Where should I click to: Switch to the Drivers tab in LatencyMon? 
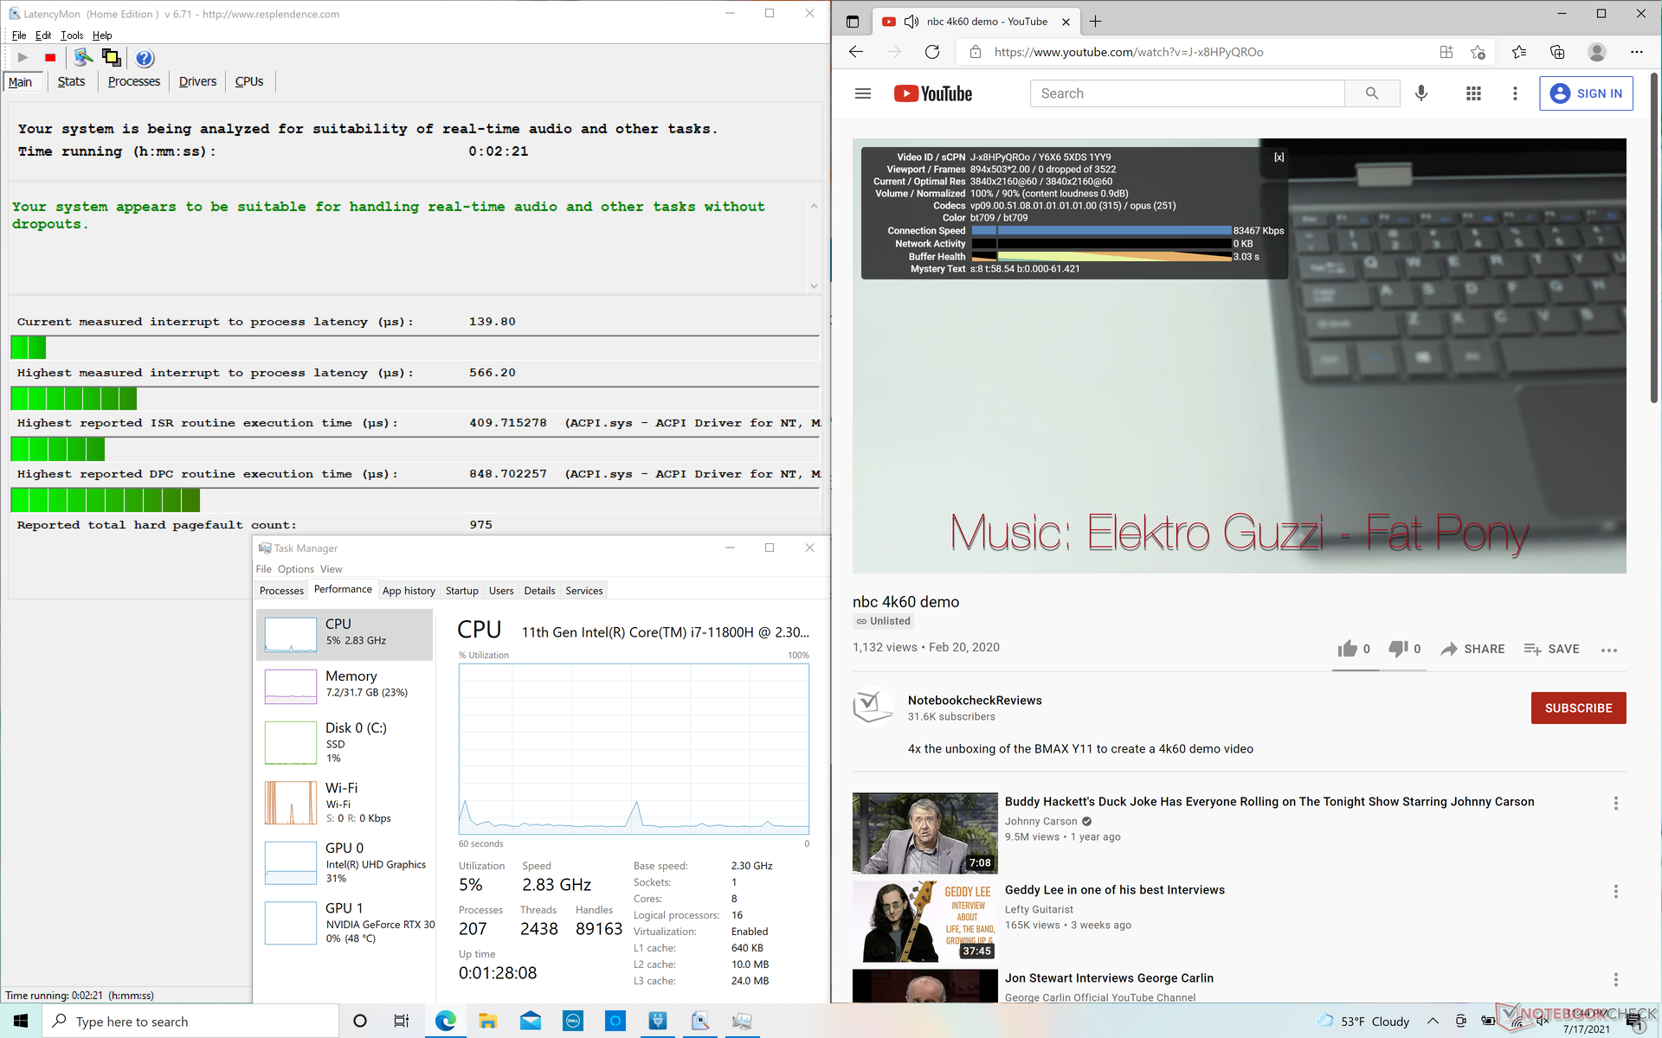197,81
